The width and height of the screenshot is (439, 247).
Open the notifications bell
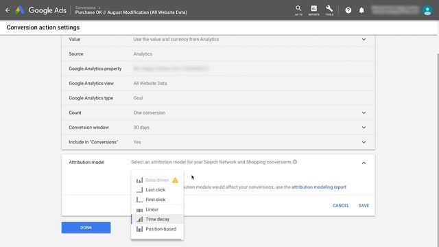pyautogui.click(x=361, y=10)
